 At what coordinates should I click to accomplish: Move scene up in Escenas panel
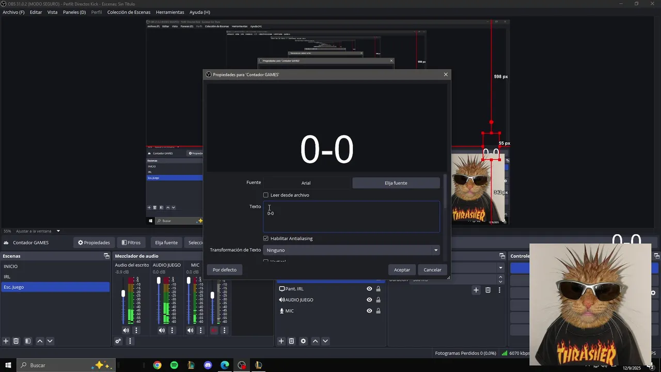tap(40, 341)
